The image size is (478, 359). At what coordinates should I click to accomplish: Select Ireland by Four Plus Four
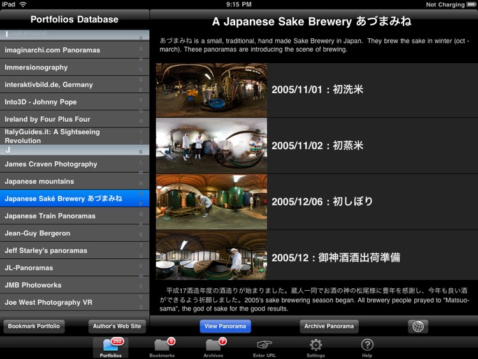pos(75,119)
